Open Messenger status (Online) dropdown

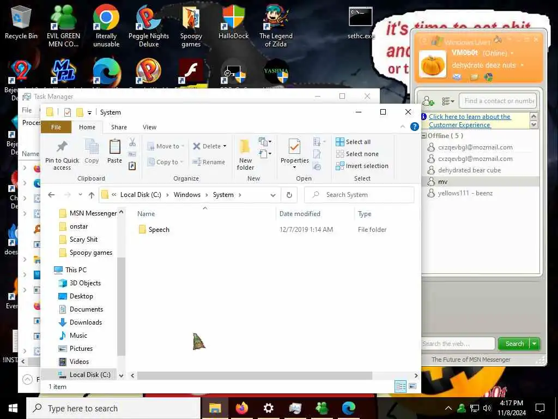pos(512,53)
